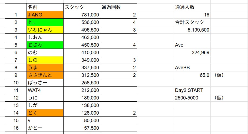Image resolution: width=248 pixels, height=134 pixels.
Task: Click the うに name cell
Action: [45, 98]
